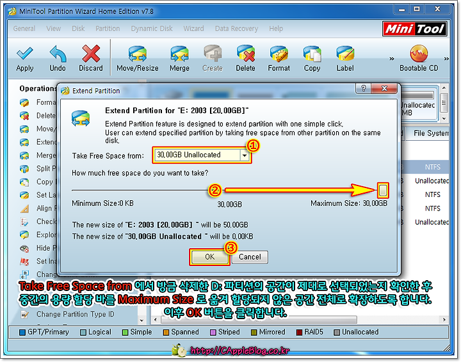Click the Format icon in Operations sidebar
The height and width of the screenshot is (362, 461).
[24, 102]
